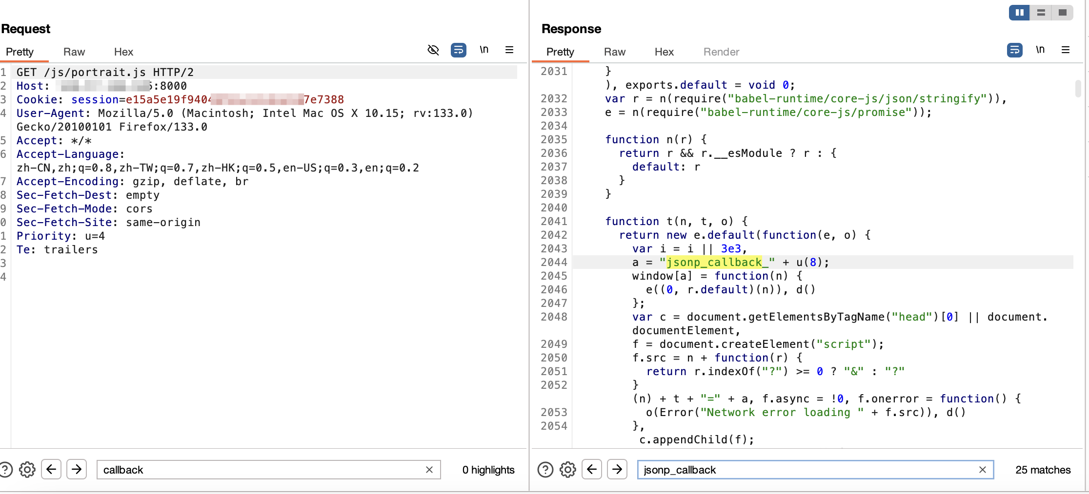Switch Response view to Hex tab
Image resolution: width=1089 pixels, height=494 pixels.
pyautogui.click(x=664, y=52)
